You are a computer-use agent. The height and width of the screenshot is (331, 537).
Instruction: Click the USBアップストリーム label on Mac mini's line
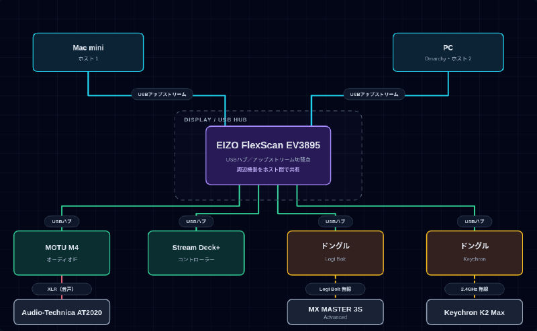162,94
